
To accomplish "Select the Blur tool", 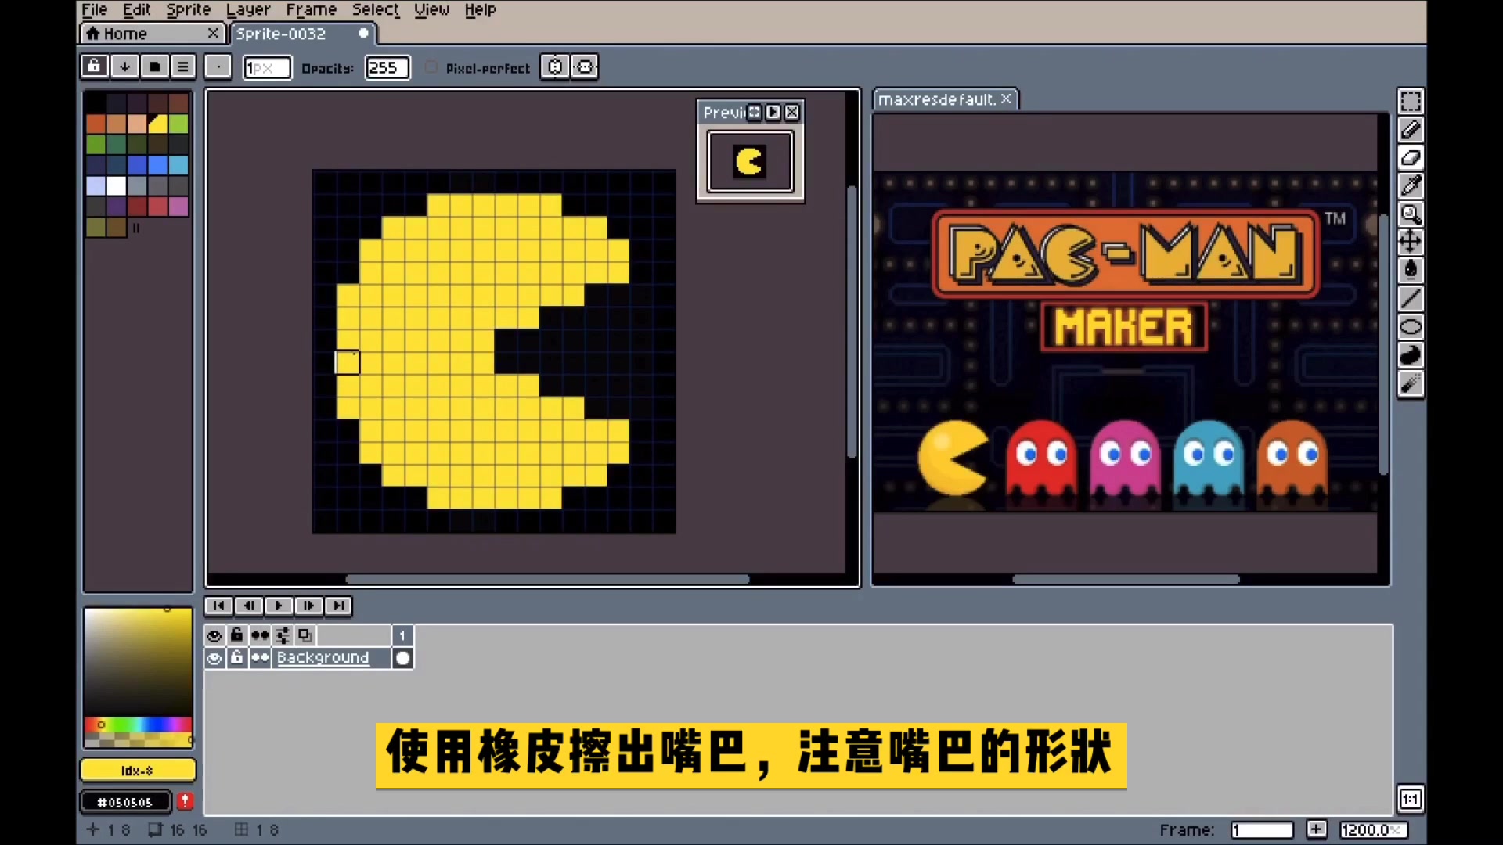I will click(1411, 383).
